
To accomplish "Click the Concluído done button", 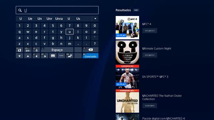I will click(x=91, y=56).
